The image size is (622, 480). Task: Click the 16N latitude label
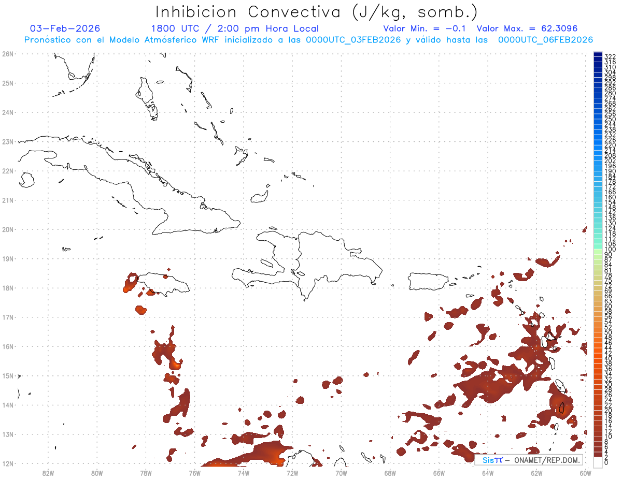point(7,346)
